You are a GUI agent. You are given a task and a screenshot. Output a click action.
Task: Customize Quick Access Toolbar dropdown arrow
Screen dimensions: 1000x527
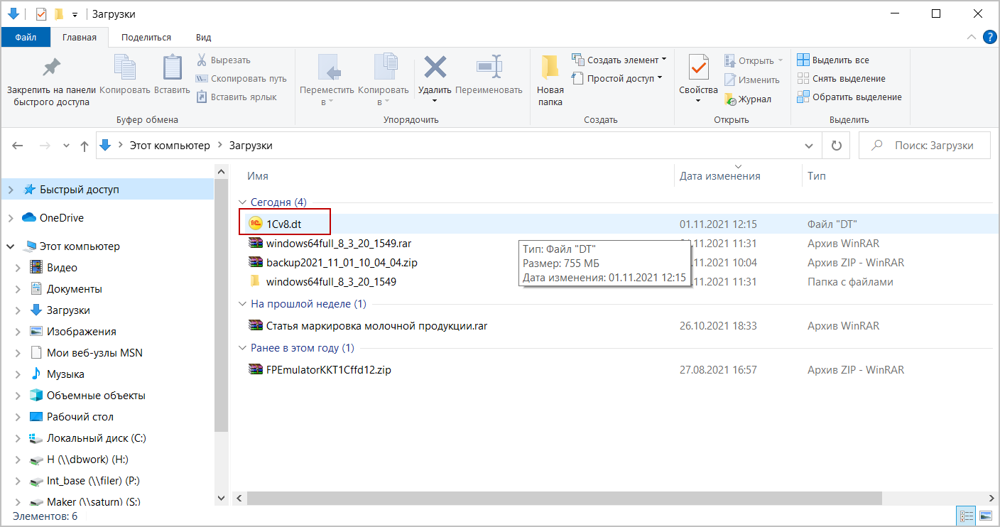point(75,15)
